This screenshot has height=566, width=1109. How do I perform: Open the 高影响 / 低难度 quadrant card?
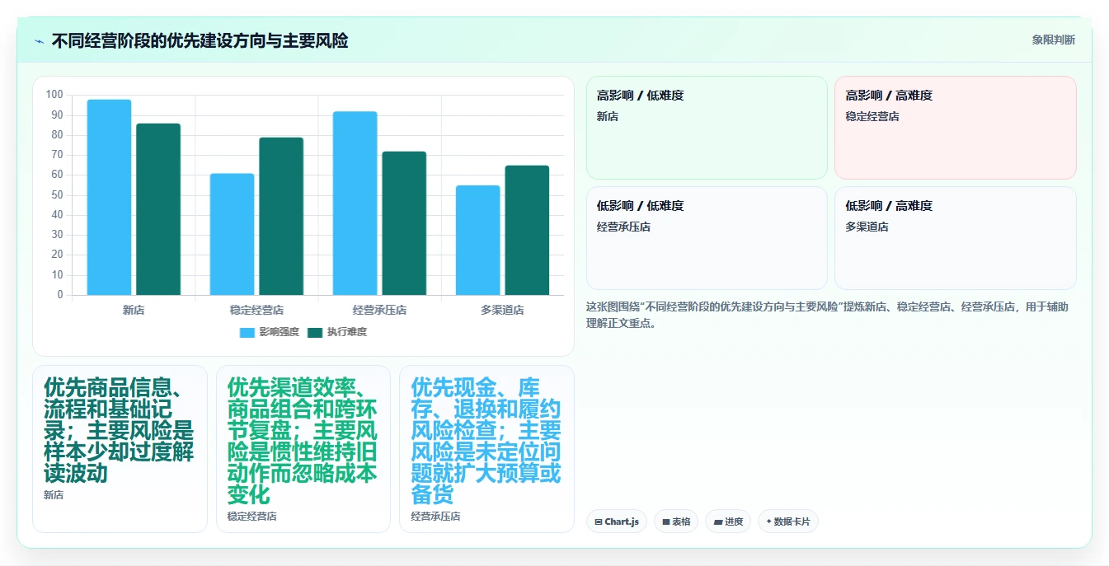(707, 128)
